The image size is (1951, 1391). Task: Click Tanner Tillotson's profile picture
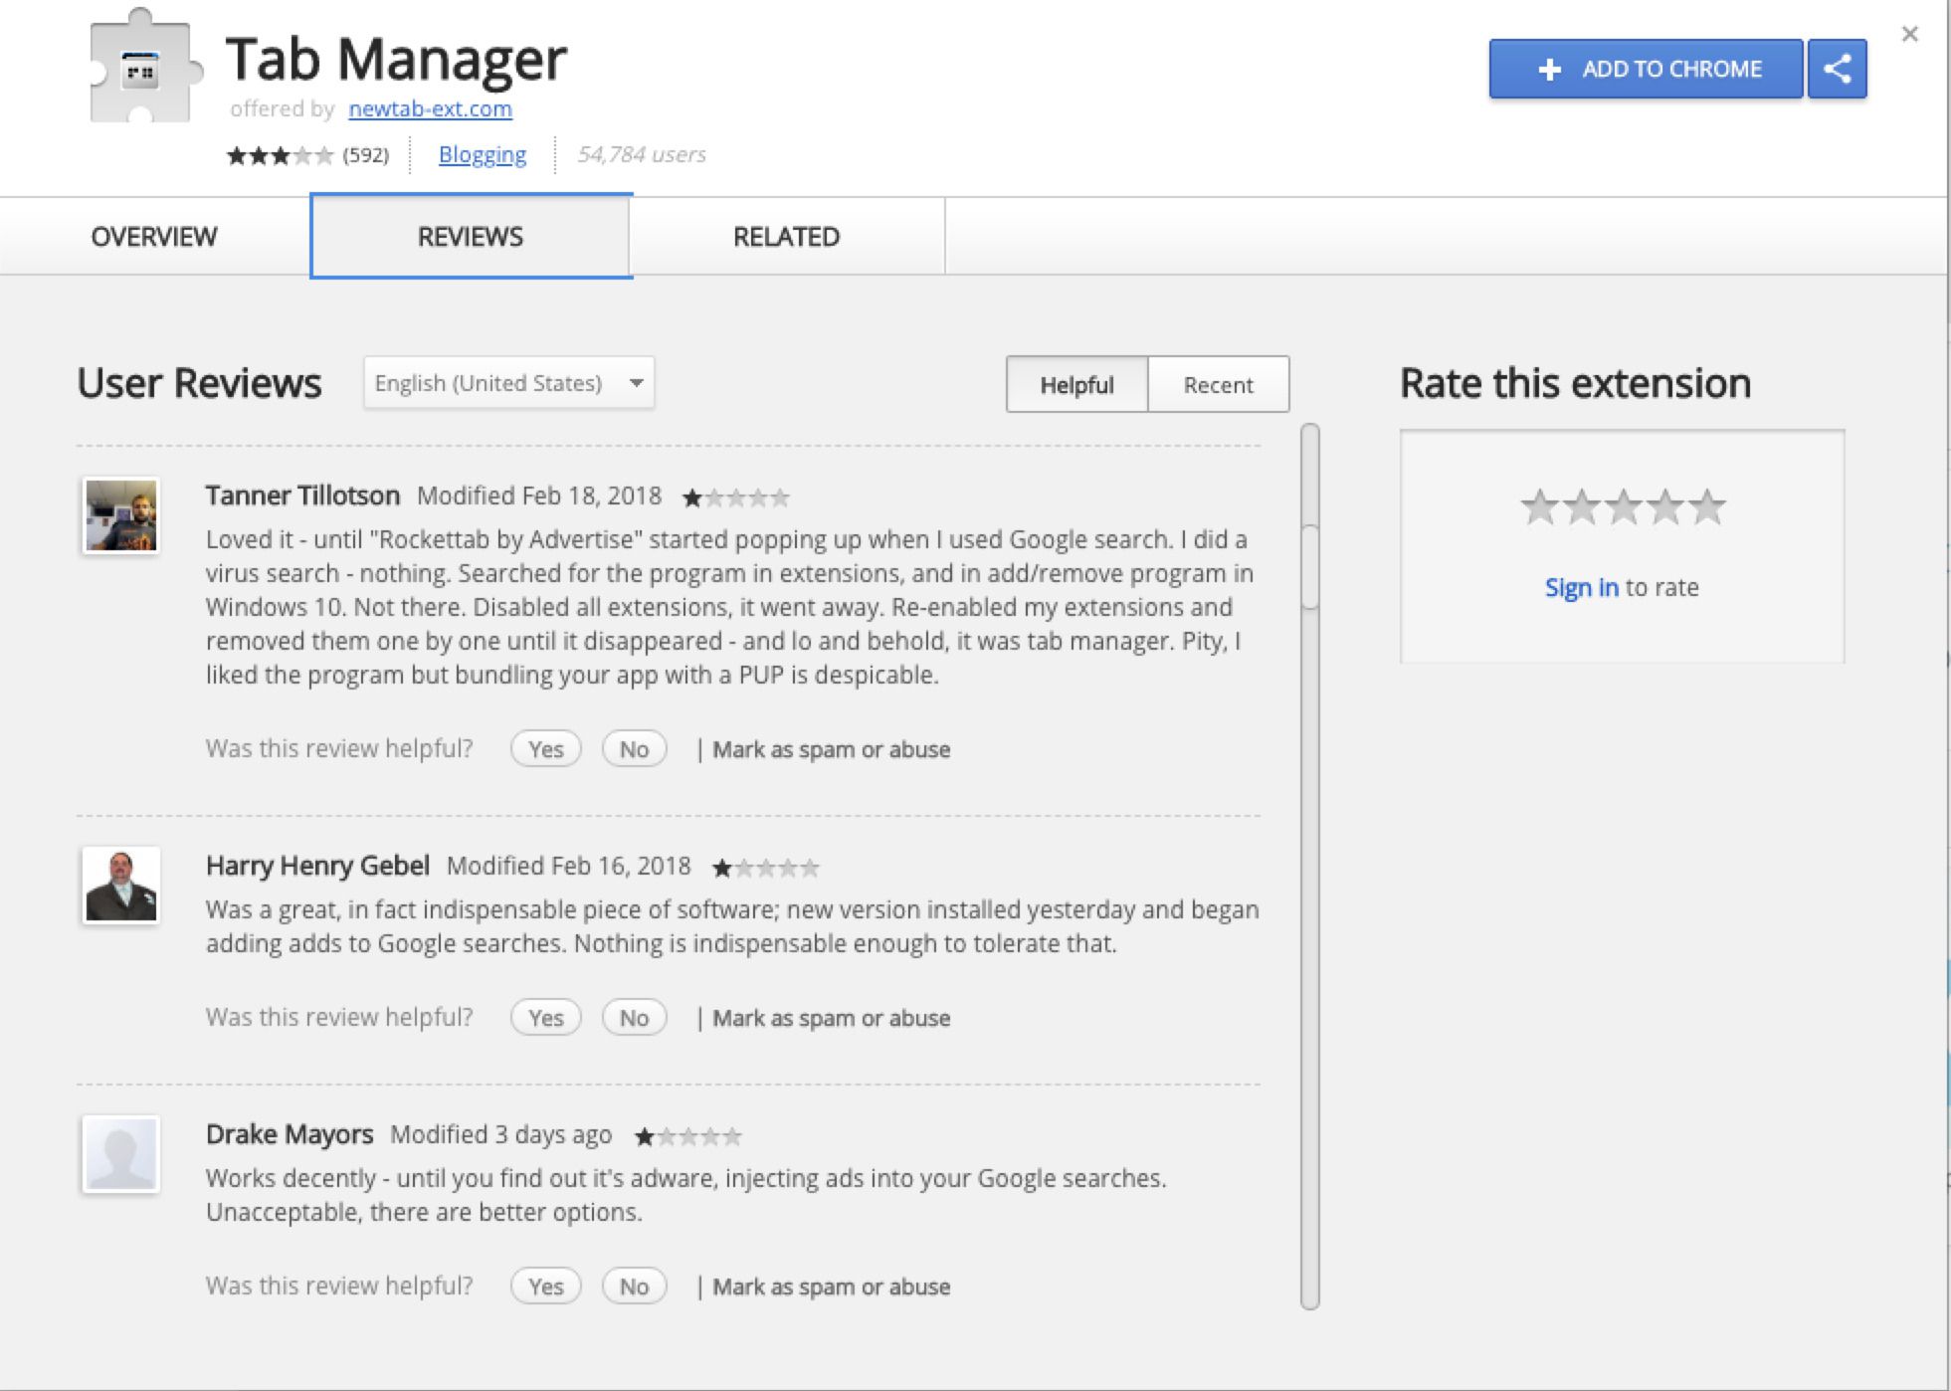(120, 515)
